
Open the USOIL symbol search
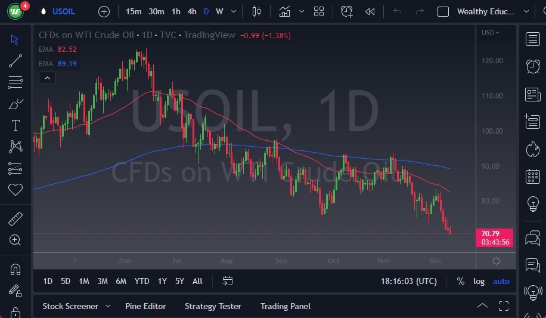pyautogui.click(x=63, y=11)
